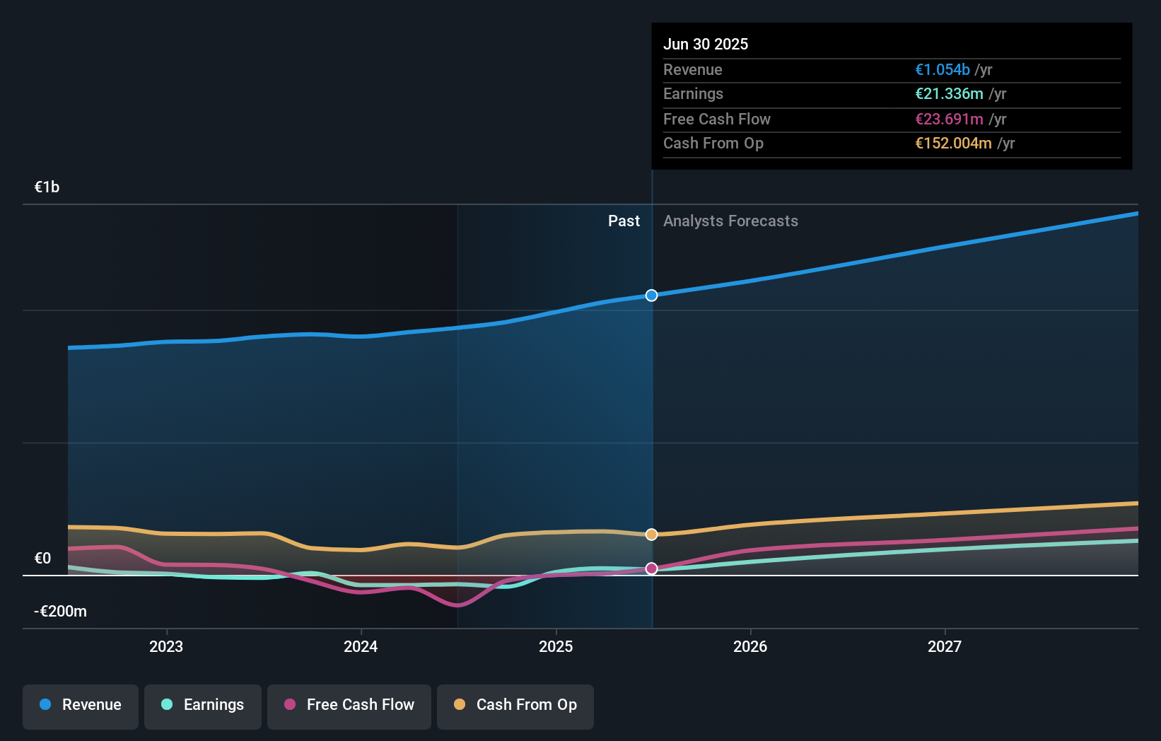Click the Earnings legend button

202,705
